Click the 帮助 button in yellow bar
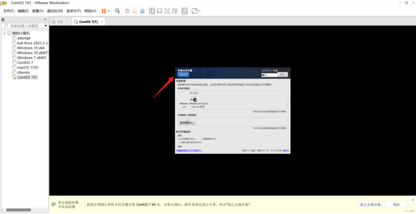The image size is (416, 214). (x=396, y=204)
